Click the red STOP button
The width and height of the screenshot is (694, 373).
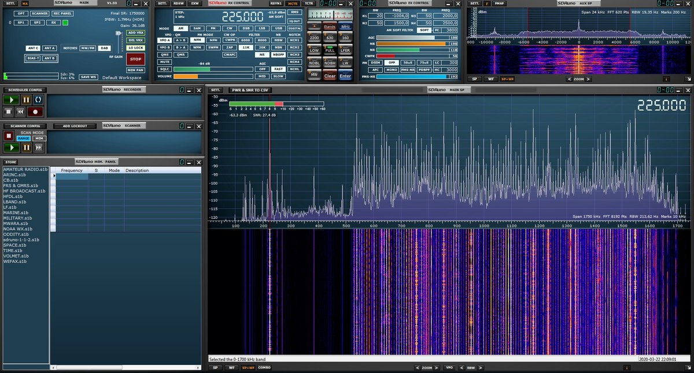point(135,59)
